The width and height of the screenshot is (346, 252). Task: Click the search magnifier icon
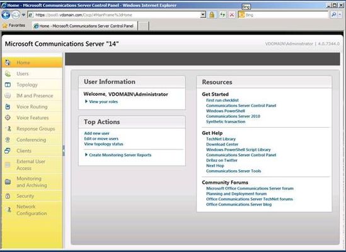tap(333, 14)
